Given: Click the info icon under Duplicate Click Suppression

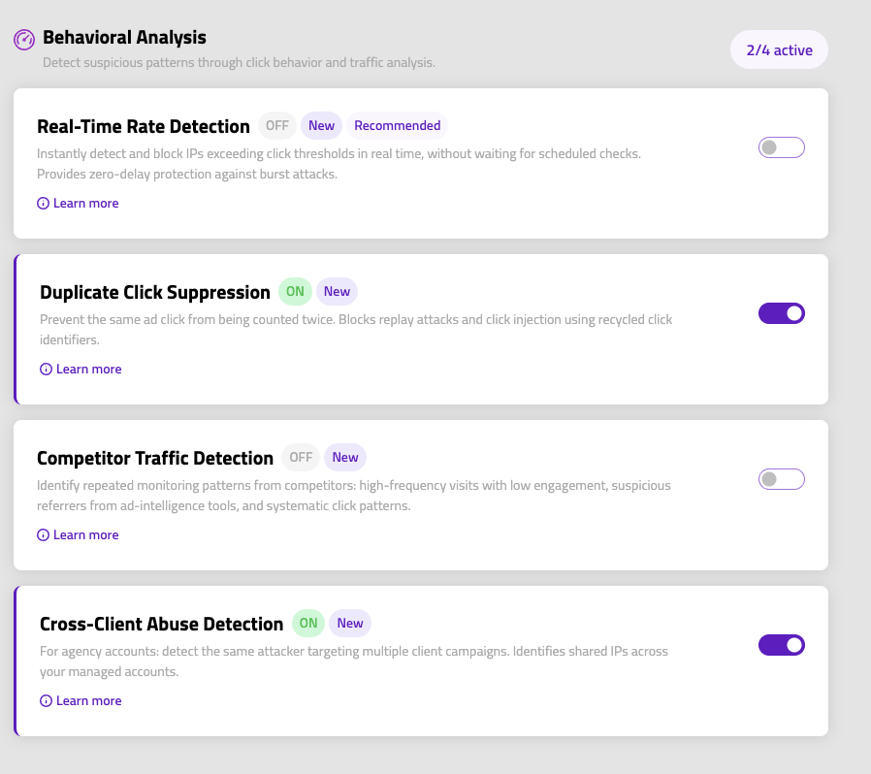Looking at the screenshot, I should pos(45,369).
